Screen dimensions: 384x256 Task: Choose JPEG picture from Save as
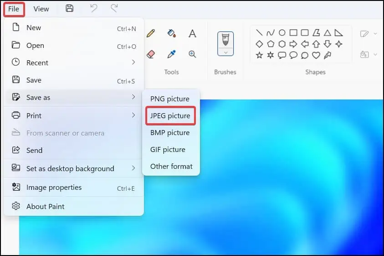pyautogui.click(x=170, y=116)
